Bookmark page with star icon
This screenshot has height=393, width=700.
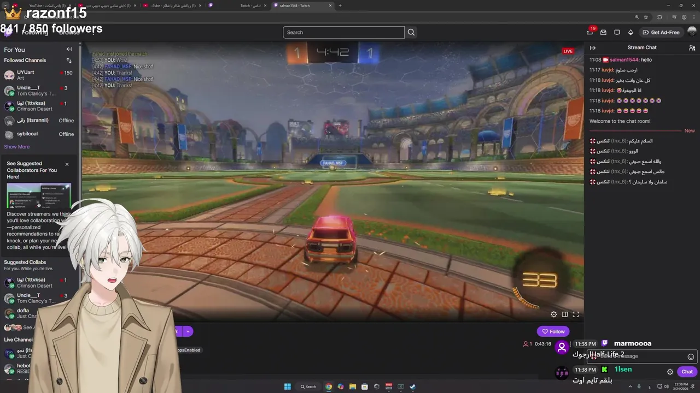point(646,17)
